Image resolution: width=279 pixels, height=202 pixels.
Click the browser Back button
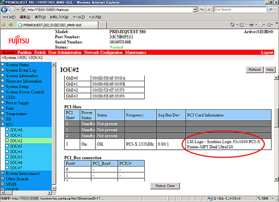[x=4, y=10]
